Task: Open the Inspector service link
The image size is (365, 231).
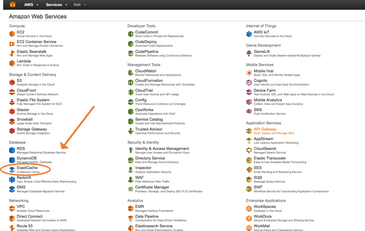Action: pyautogui.click(x=143, y=168)
